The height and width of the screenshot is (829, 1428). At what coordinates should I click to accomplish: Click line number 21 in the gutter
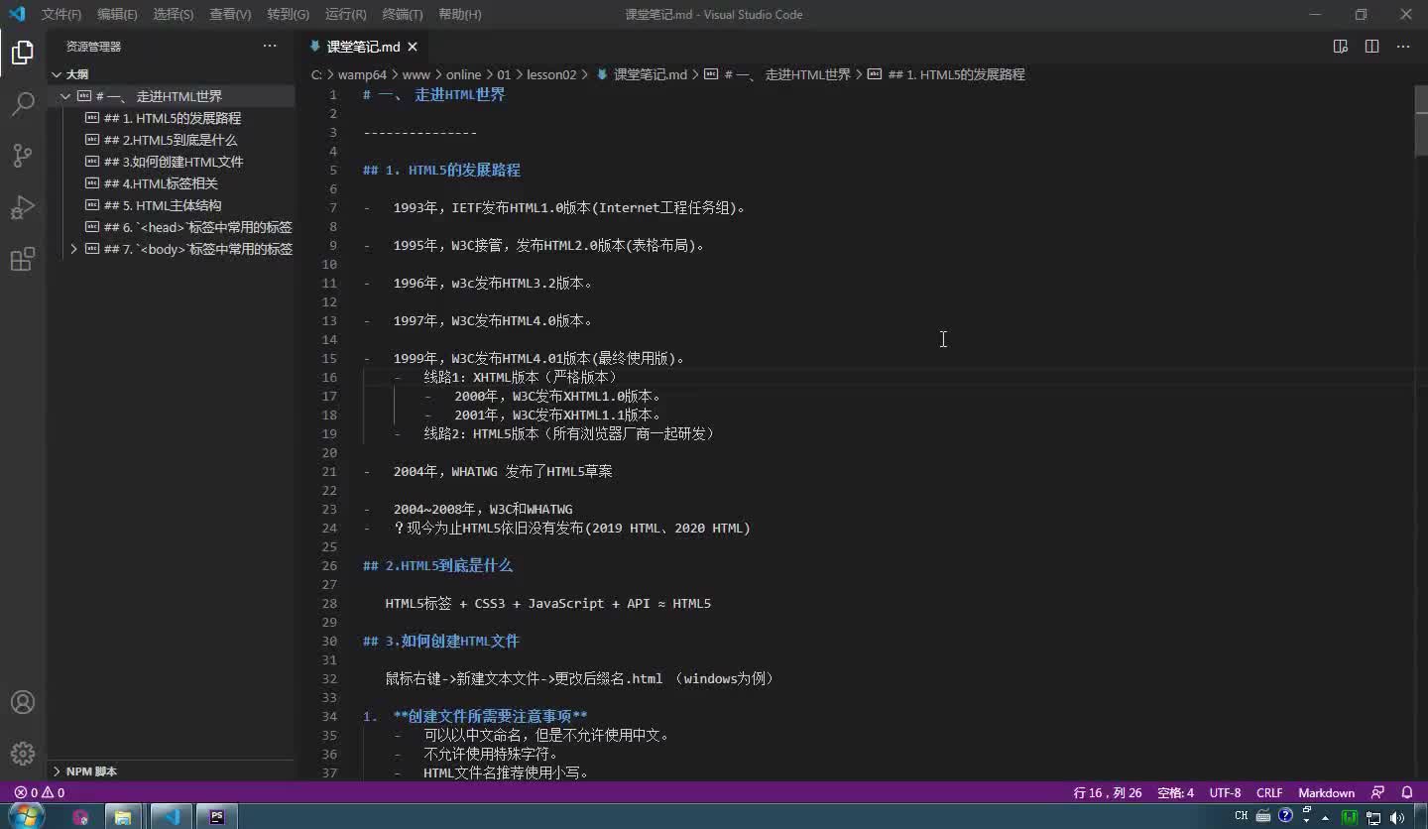click(329, 471)
